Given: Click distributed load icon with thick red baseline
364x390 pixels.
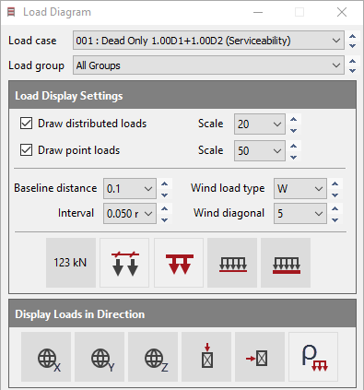Looking at the screenshot, I should click(x=286, y=263).
